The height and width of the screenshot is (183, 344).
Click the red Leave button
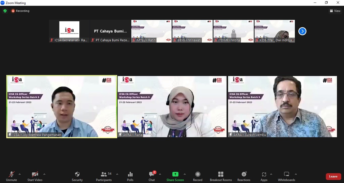[333, 176]
